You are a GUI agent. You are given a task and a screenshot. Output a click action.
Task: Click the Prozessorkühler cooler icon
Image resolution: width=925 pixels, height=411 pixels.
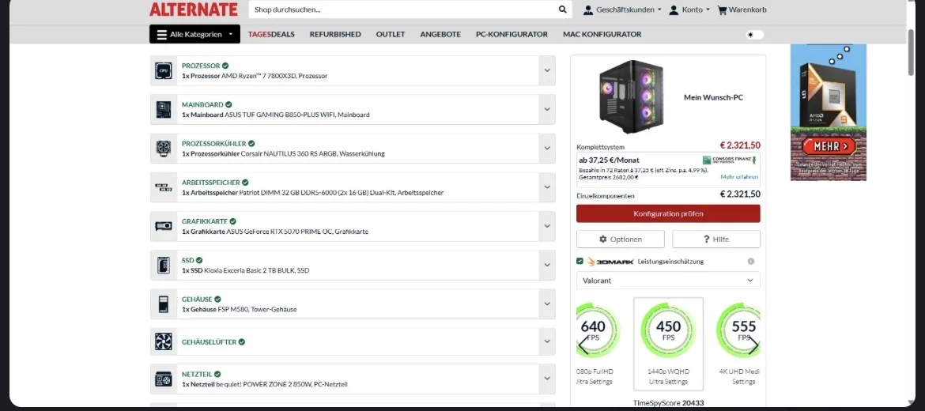164,149
